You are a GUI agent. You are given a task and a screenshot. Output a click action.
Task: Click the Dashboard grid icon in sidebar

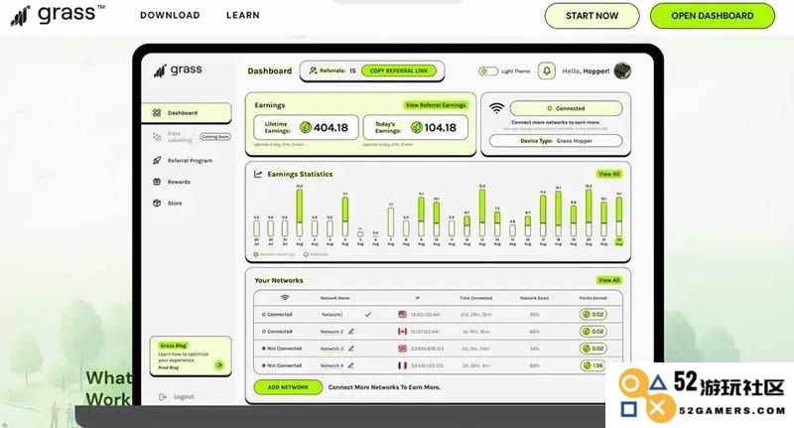(x=157, y=113)
